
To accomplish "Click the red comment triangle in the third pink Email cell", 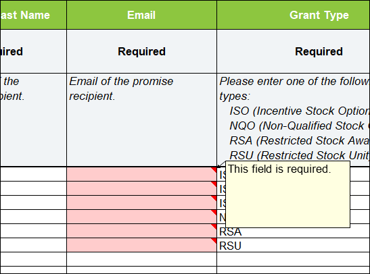I will (214, 198).
